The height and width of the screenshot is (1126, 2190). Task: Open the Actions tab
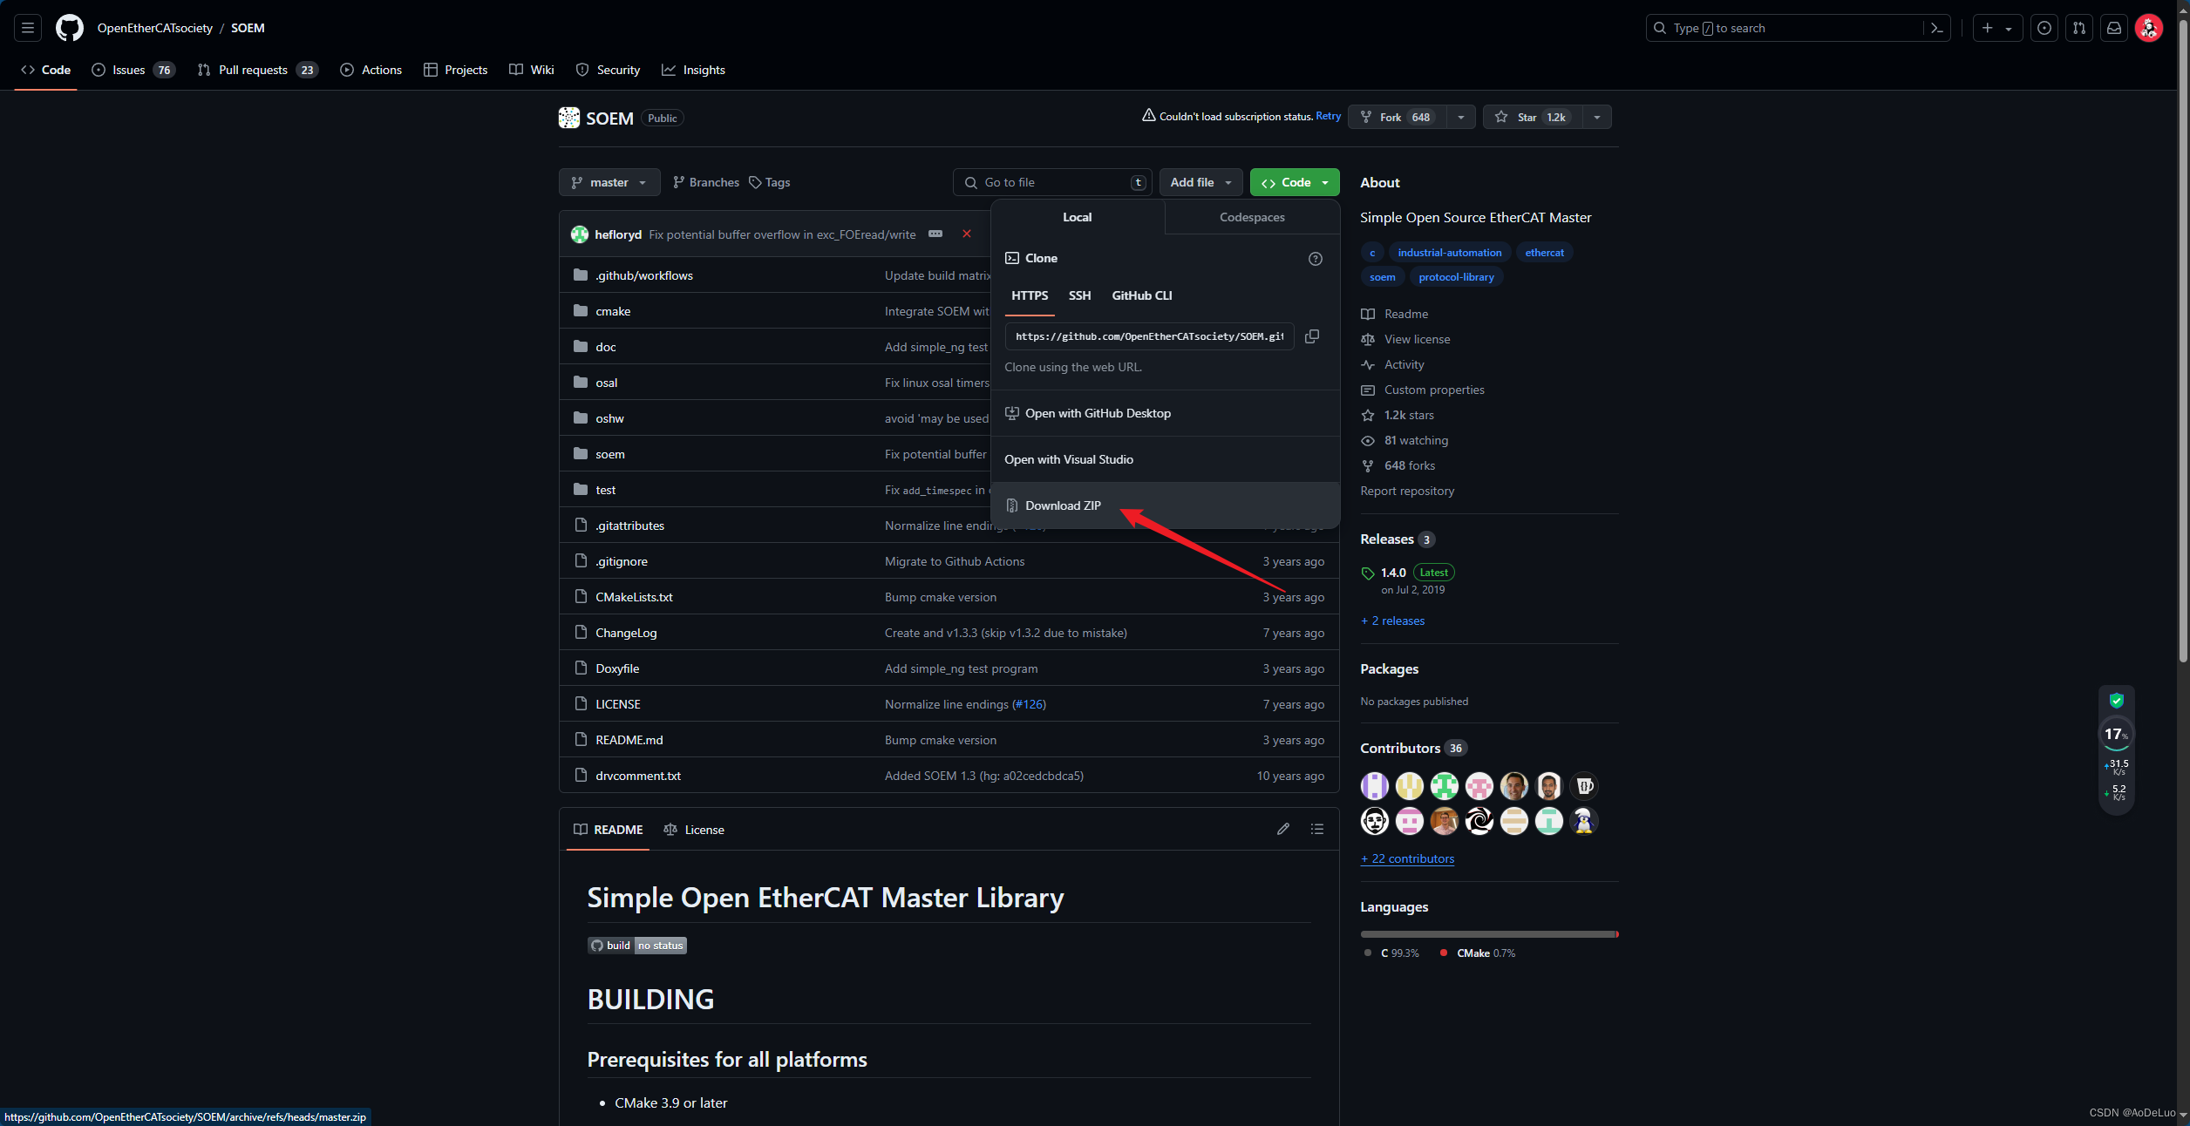pos(371,70)
